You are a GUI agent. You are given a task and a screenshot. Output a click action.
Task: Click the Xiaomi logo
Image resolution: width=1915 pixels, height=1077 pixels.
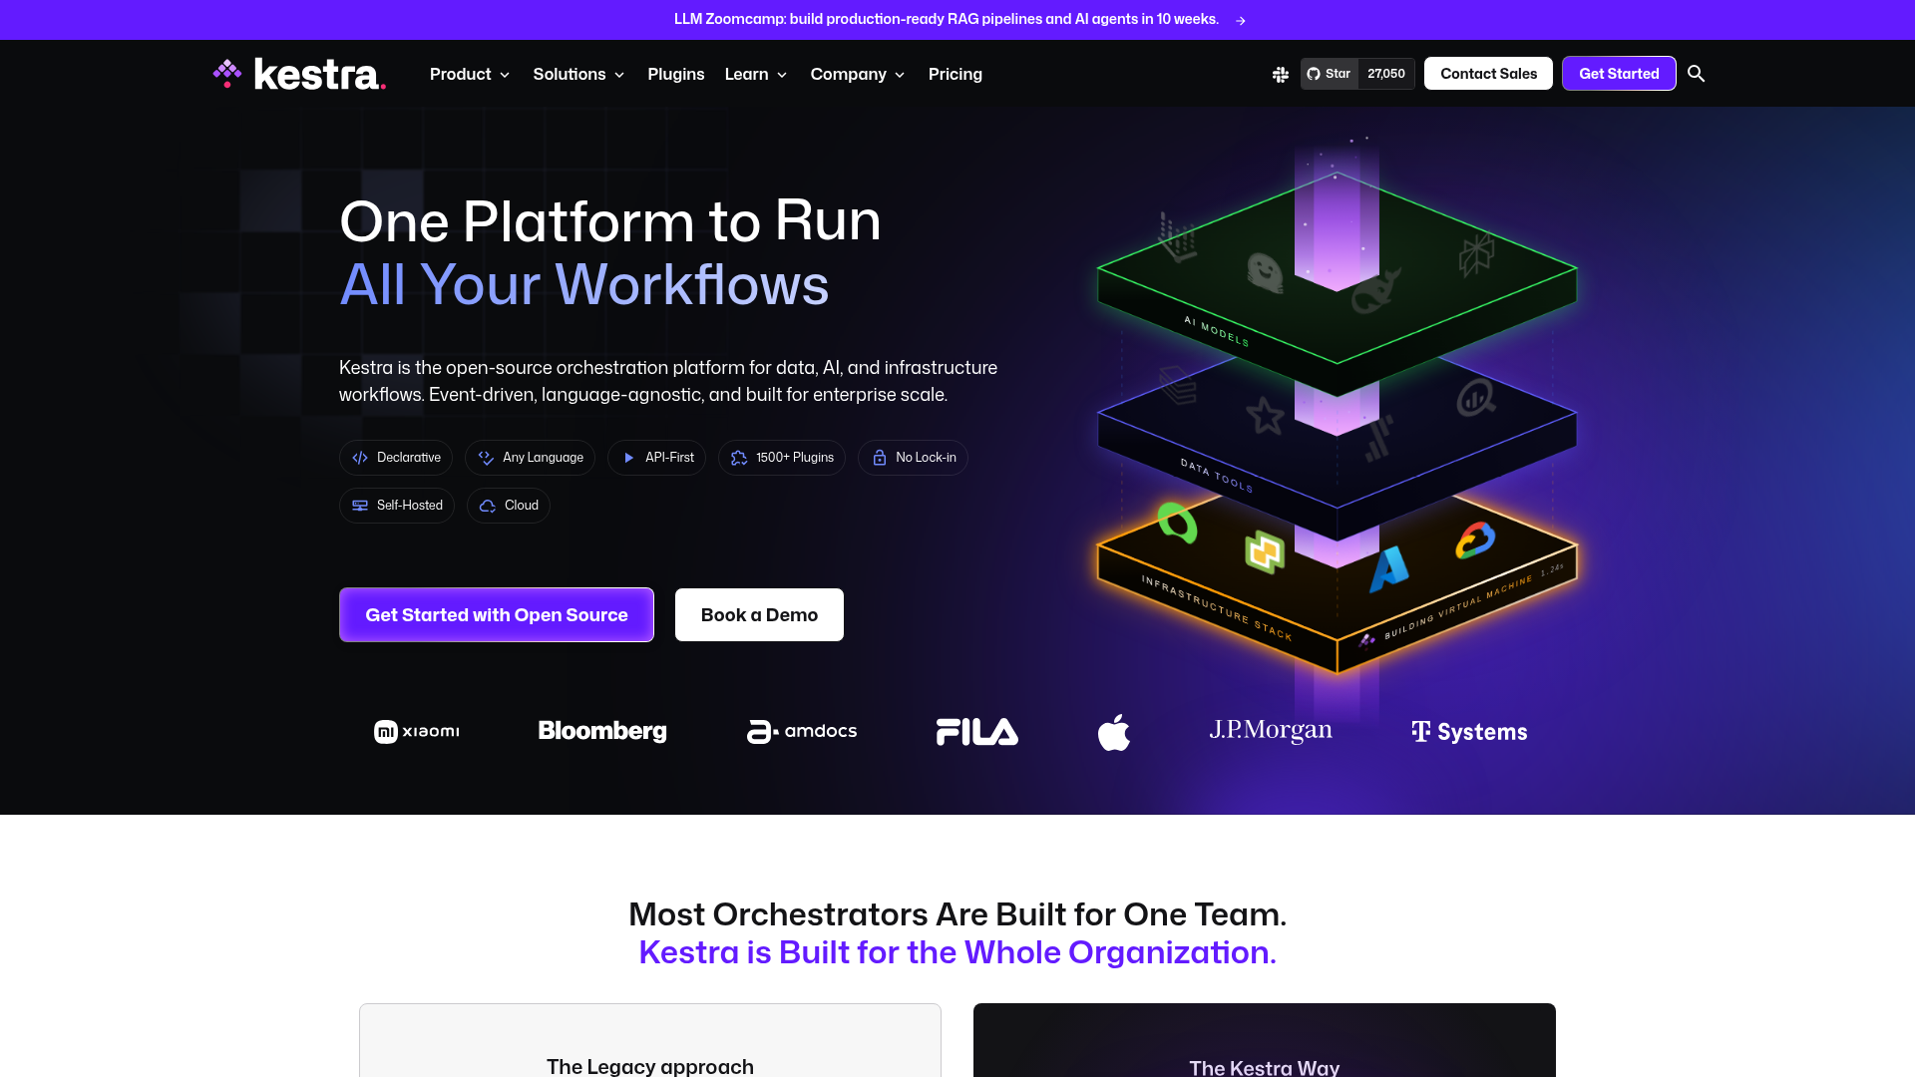click(x=417, y=732)
